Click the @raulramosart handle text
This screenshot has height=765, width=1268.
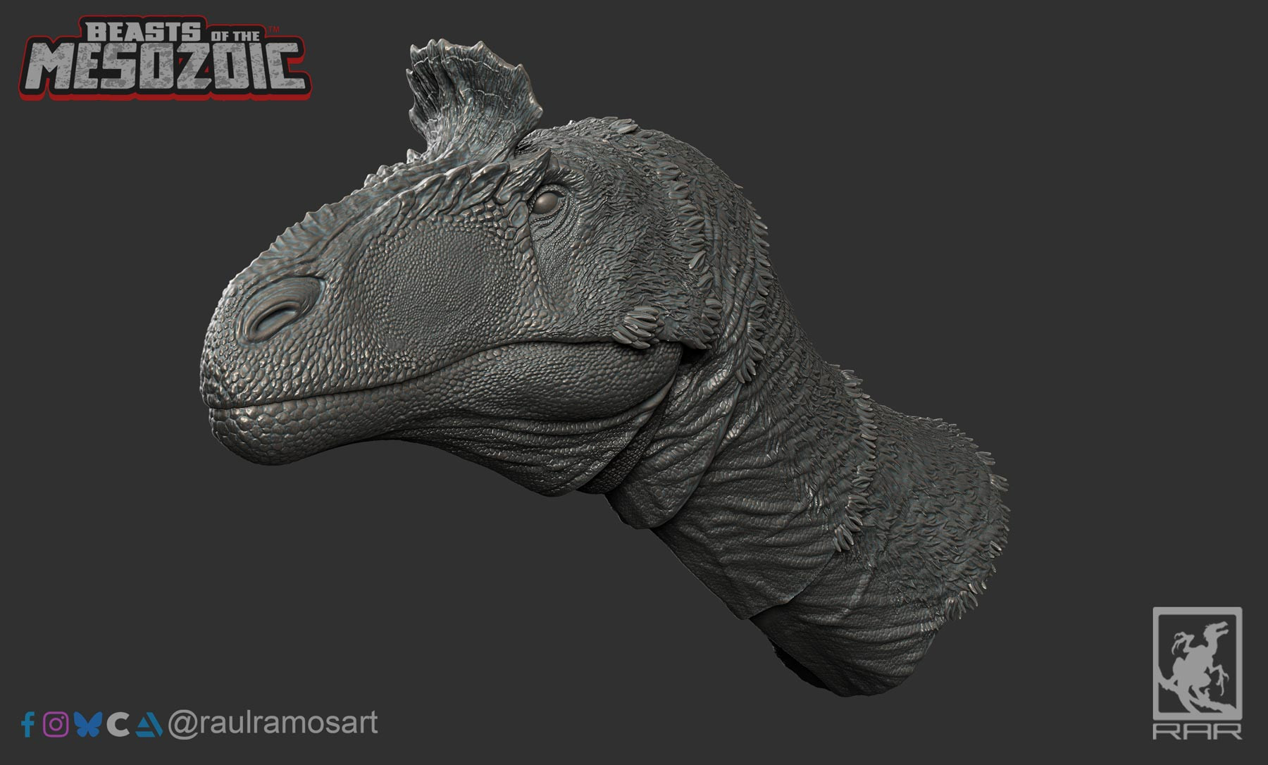(273, 724)
